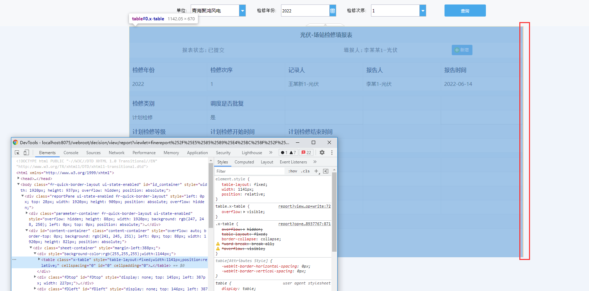Image resolution: width=589 pixels, height=291 pixels.
Task: Open DevTools settings gear
Action: [x=322, y=152]
